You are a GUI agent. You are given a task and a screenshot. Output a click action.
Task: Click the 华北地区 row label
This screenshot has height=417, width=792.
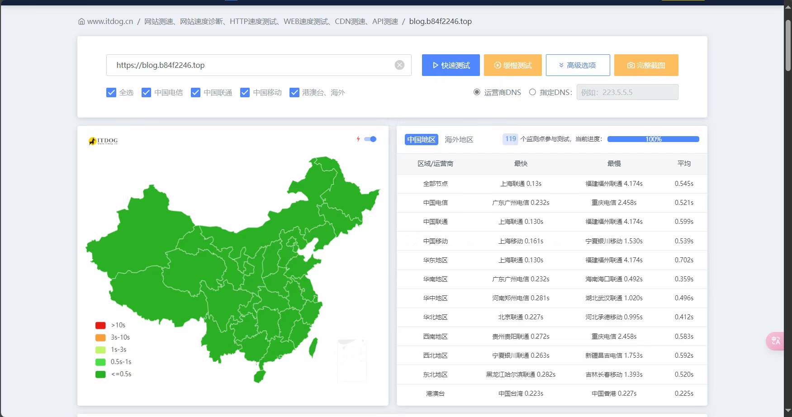(435, 317)
